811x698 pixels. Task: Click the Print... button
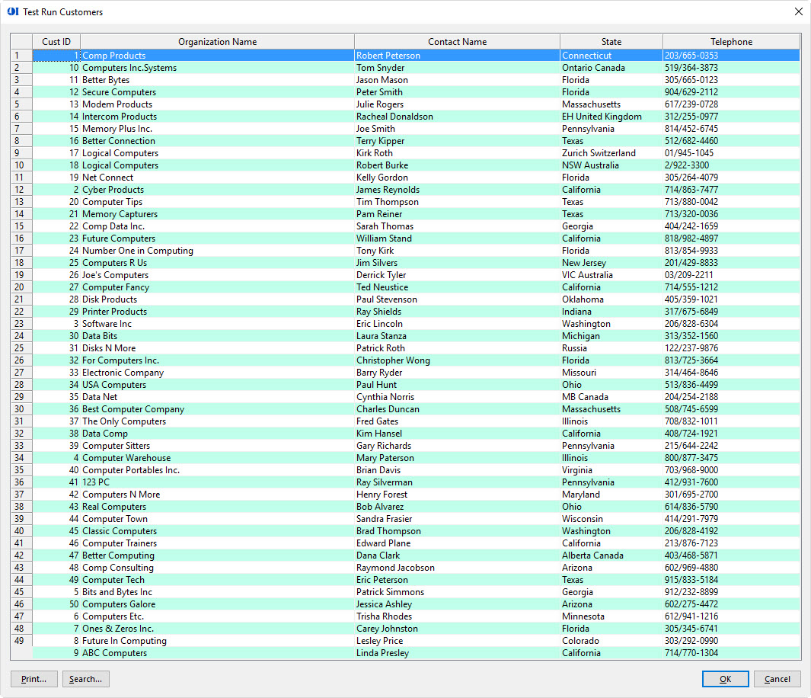34,679
